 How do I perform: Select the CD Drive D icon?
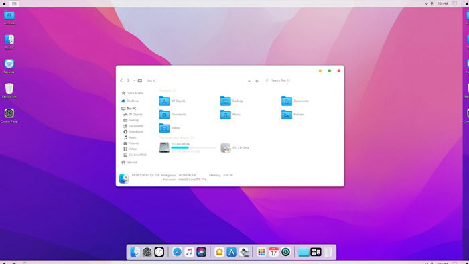click(226, 148)
